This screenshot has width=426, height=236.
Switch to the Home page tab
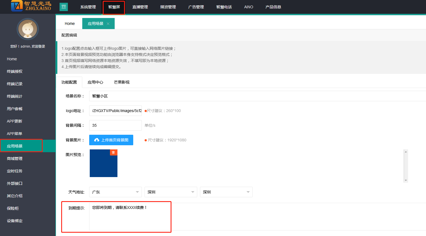point(70,24)
